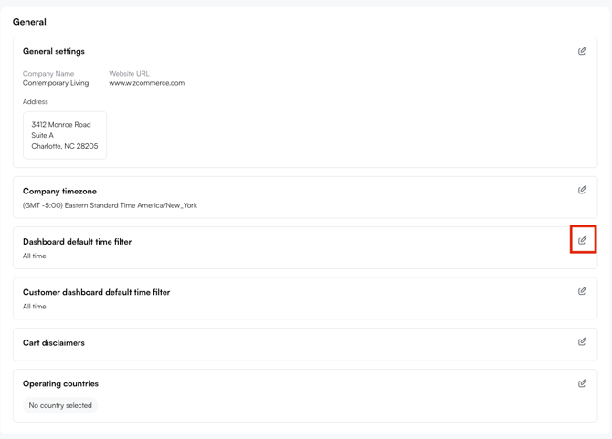Click All time under Dashboard default filter
The image size is (612, 439).
point(35,256)
